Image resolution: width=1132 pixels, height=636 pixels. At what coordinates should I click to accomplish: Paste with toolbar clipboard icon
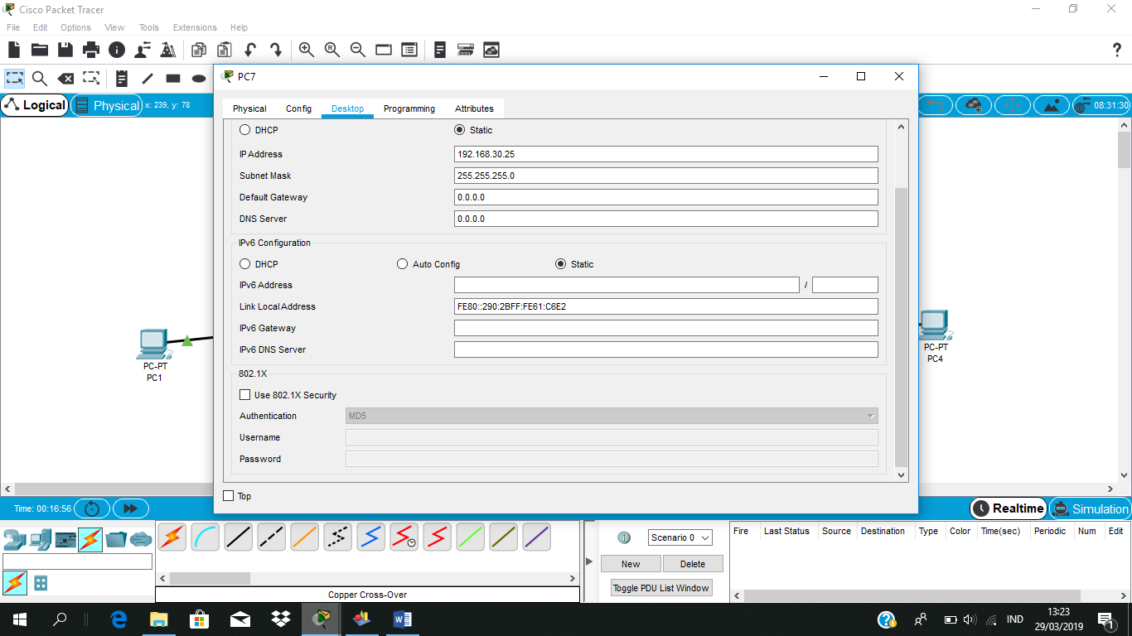225,50
